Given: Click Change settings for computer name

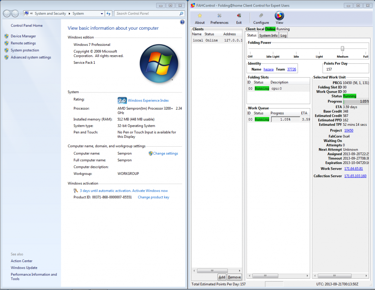Looking at the screenshot, I should (166, 154).
